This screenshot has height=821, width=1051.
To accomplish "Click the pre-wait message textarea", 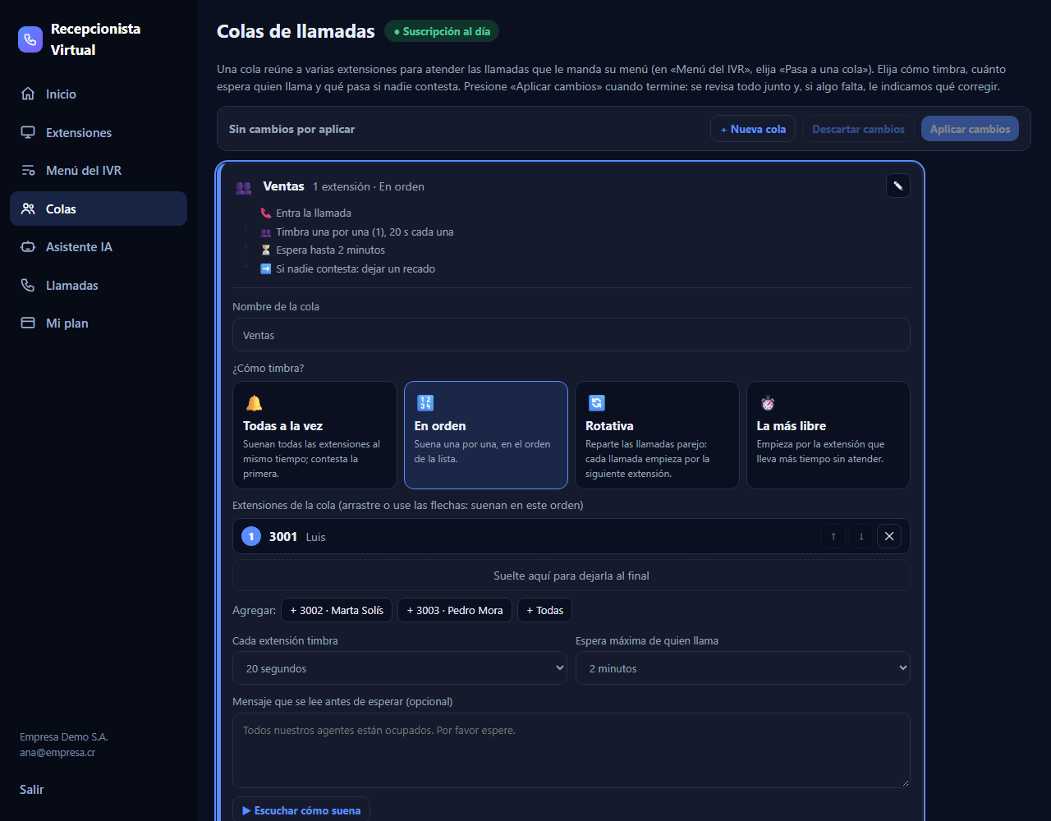I will (x=571, y=750).
